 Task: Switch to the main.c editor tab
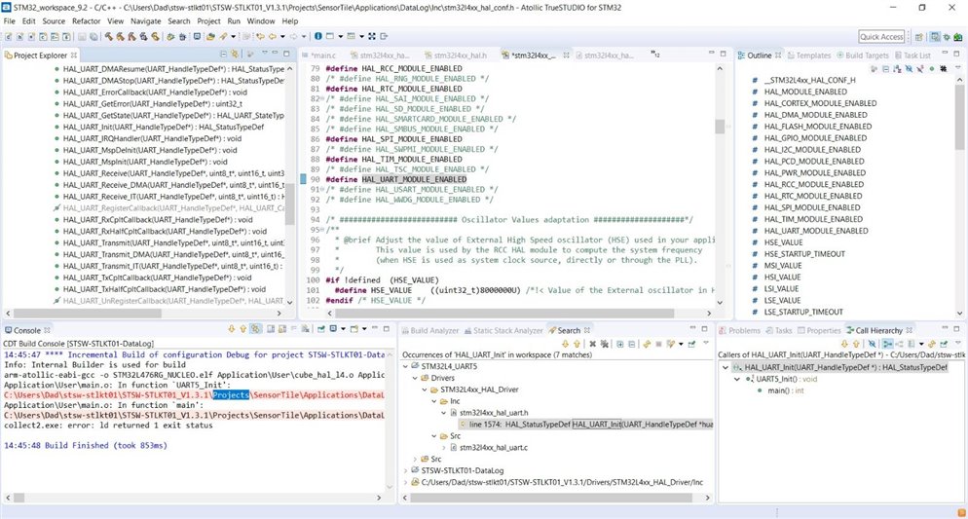point(320,56)
